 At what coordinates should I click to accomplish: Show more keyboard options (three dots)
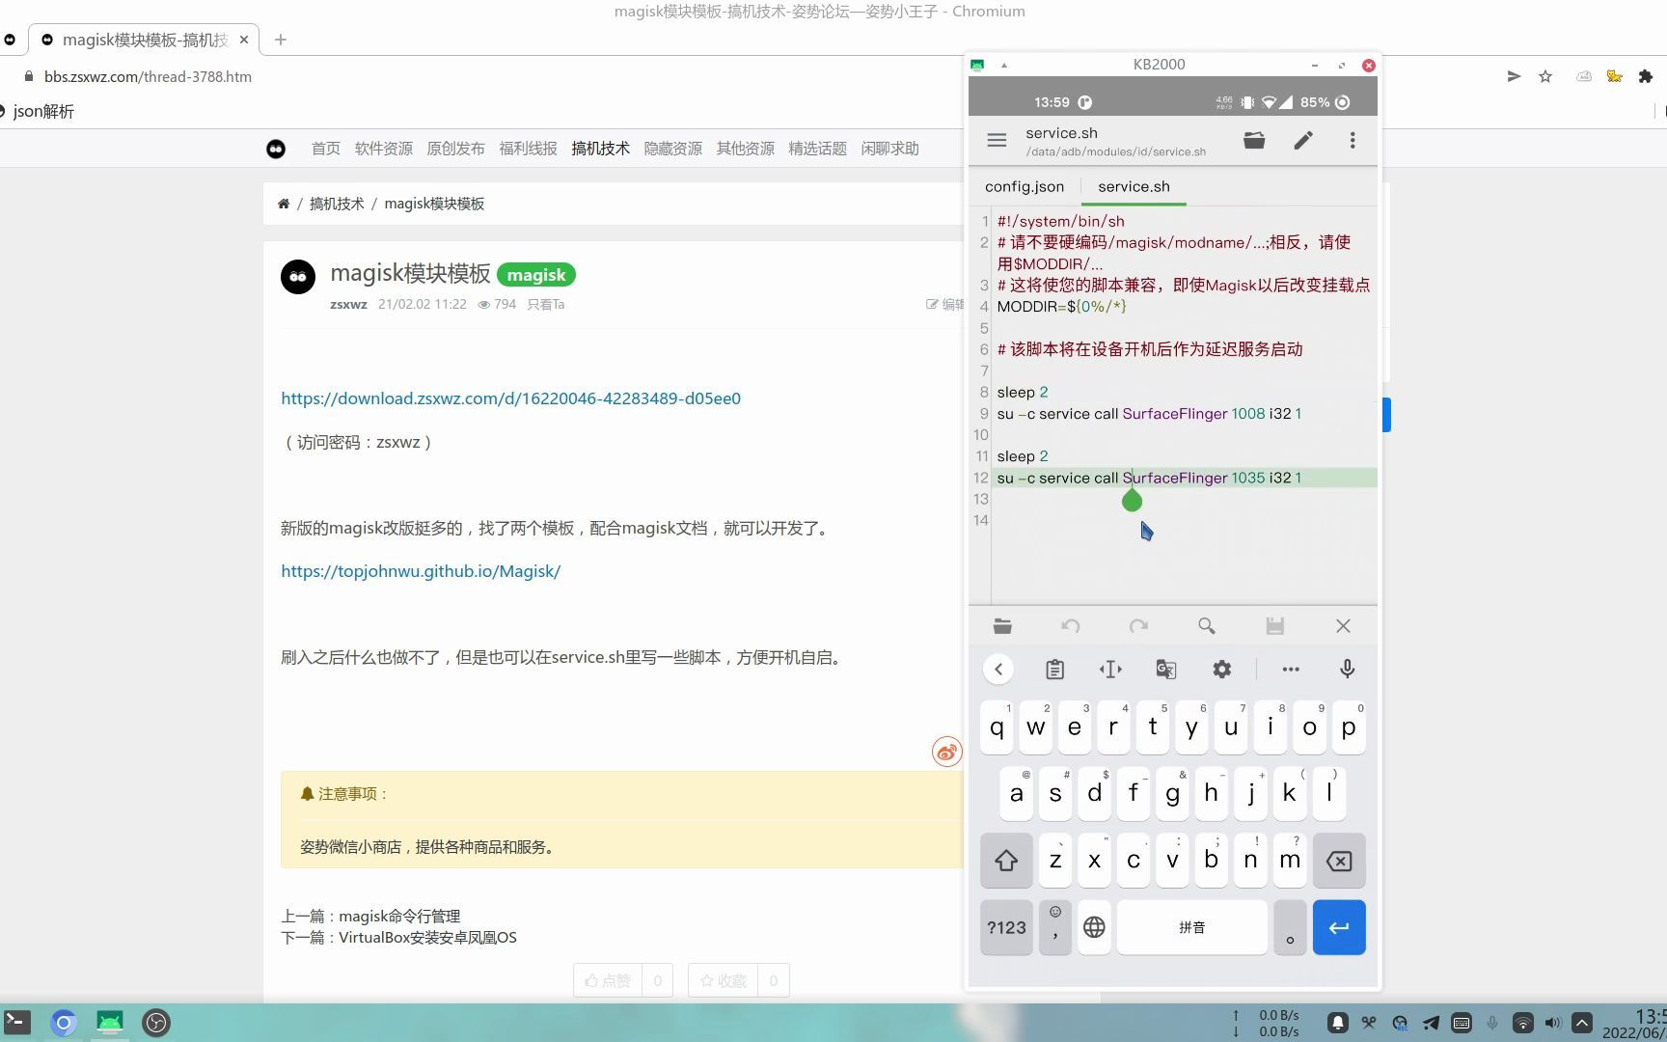coord(1291,669)
